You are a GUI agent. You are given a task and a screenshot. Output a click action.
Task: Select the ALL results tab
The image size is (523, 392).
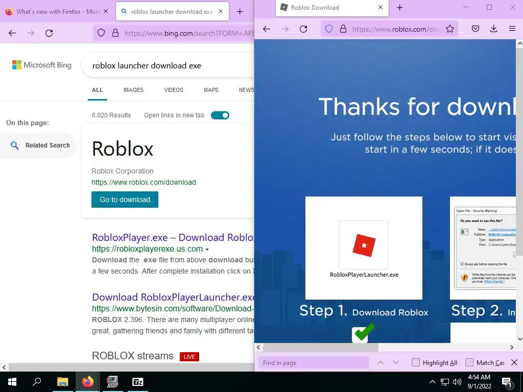pyautogui.click(x=98, y=90)
